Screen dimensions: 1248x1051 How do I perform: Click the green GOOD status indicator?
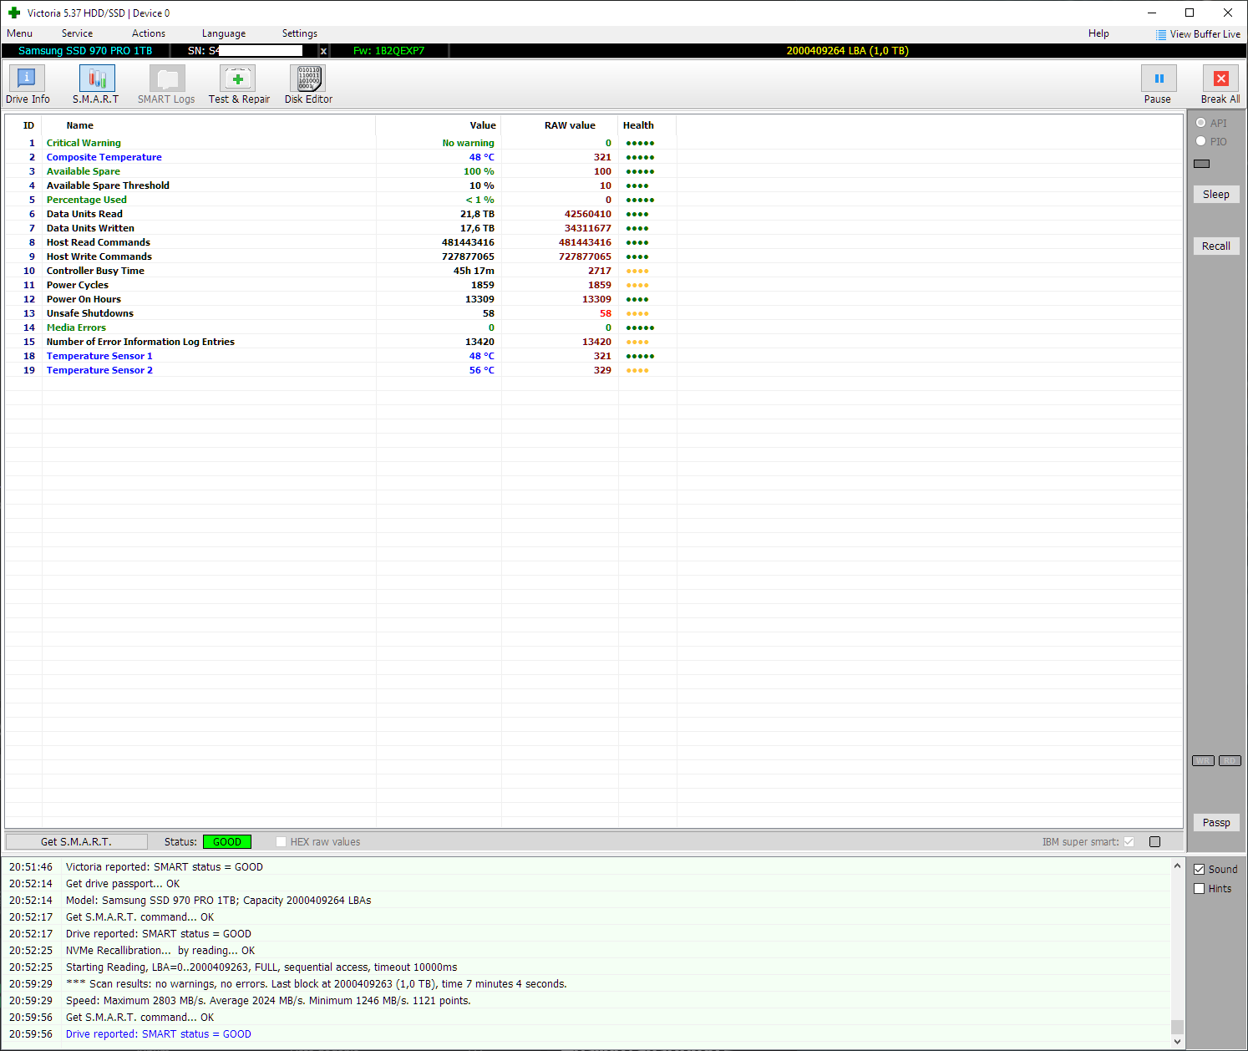pos(227,841)
